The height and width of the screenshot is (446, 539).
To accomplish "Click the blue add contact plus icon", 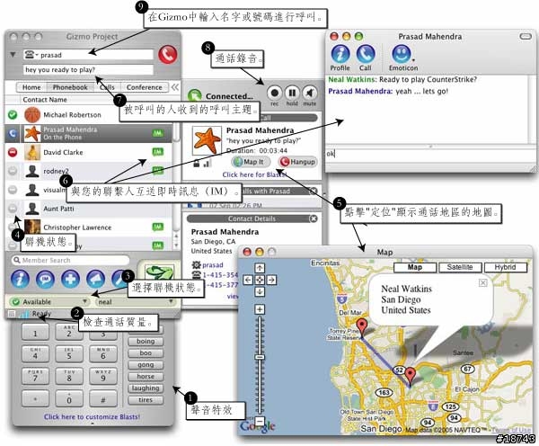I will click(70, 279).
